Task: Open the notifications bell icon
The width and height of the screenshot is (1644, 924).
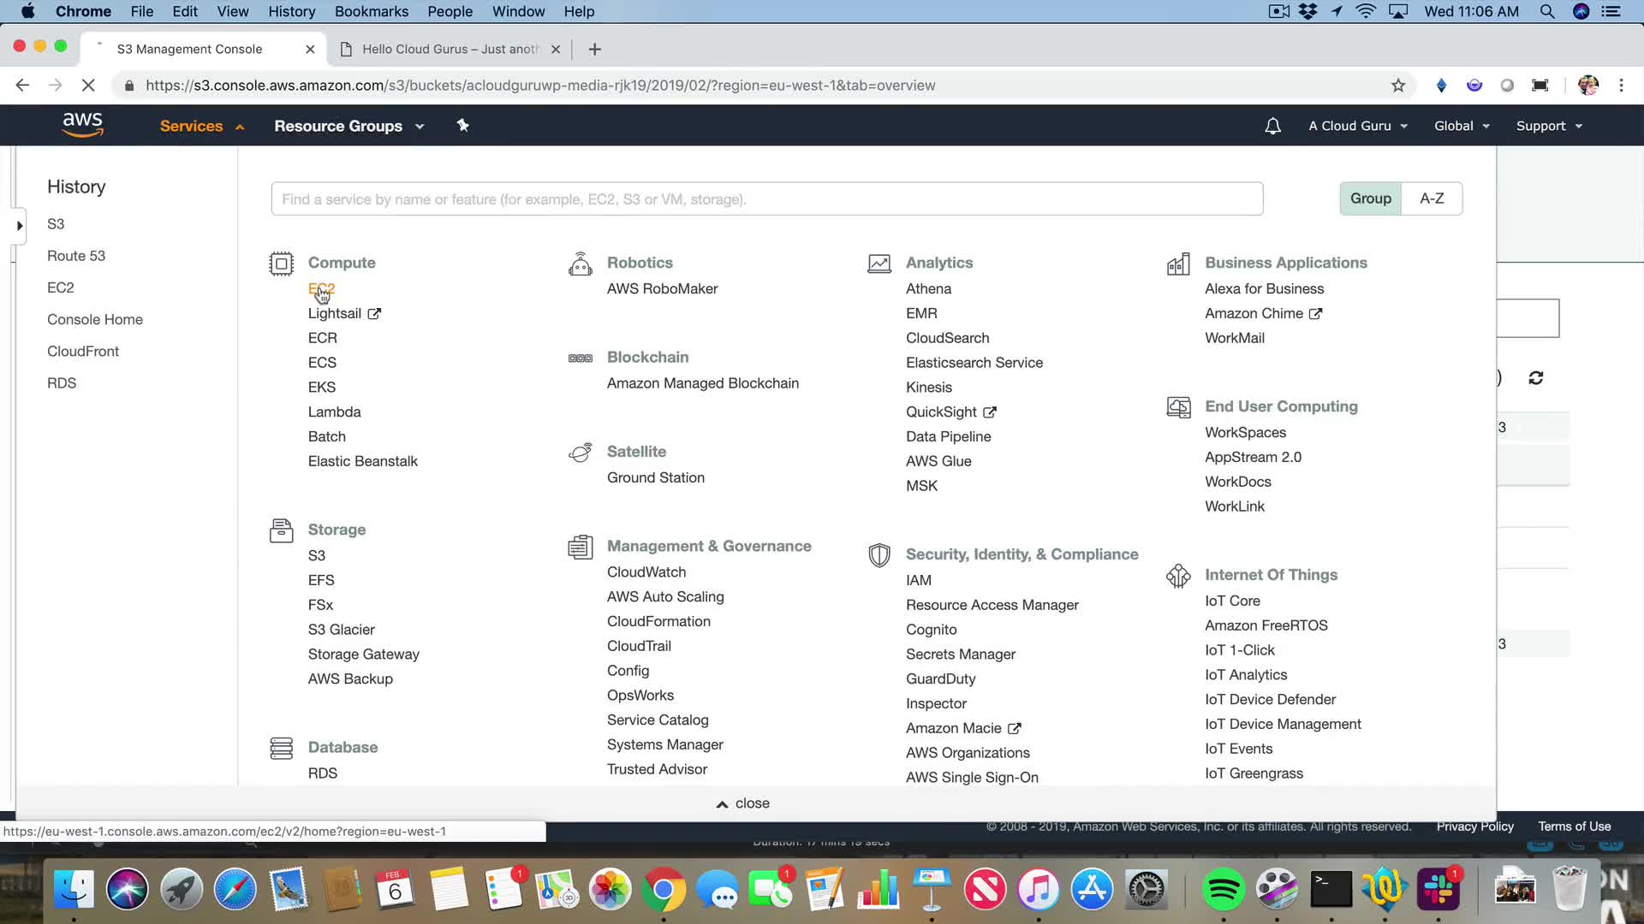Action: pyautogui.click(x=1272, y=126)
